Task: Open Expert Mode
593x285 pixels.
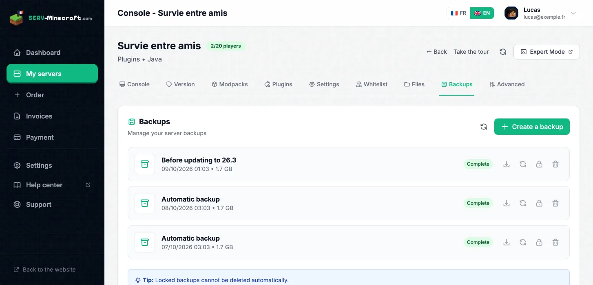Action: tap(547, 52)
